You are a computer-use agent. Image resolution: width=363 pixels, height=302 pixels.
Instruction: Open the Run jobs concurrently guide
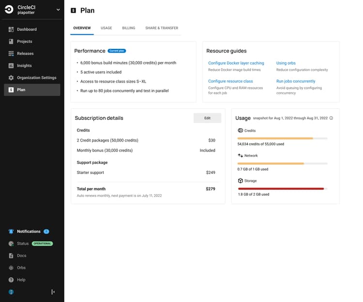pyautogui.click(x=295, y=81)
